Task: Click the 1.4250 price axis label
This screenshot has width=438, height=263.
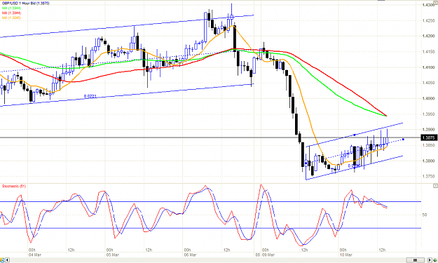Action: pos(429,20)
